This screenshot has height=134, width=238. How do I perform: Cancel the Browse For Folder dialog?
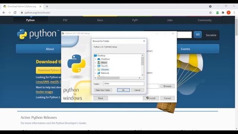tap(137, 90)
